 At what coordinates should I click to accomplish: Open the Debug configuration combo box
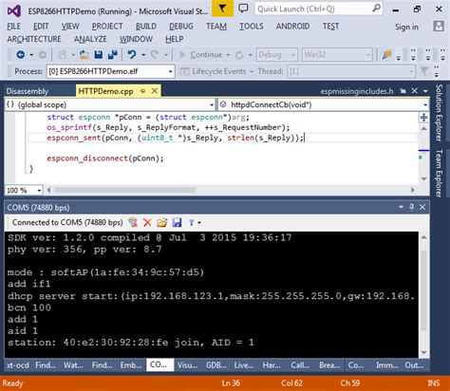coord(276,55)
